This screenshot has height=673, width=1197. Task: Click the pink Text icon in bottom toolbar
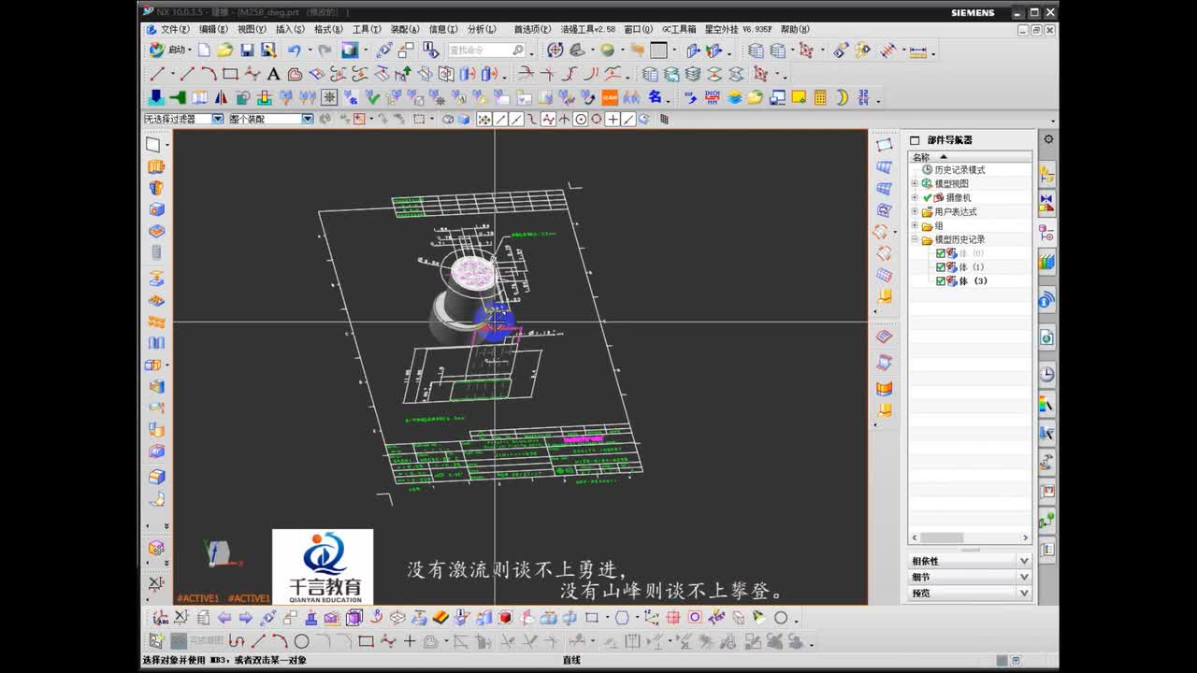716,618
